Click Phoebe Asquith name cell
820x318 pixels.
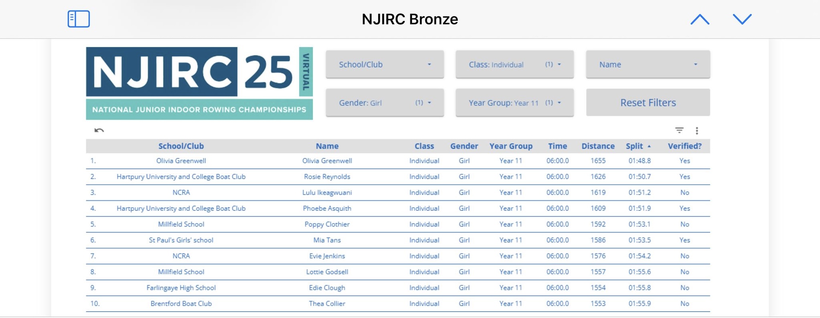(327, 208)
